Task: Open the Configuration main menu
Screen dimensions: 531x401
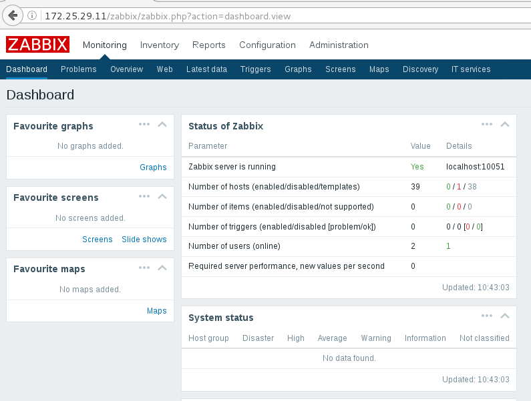Action: click(267, 45)
